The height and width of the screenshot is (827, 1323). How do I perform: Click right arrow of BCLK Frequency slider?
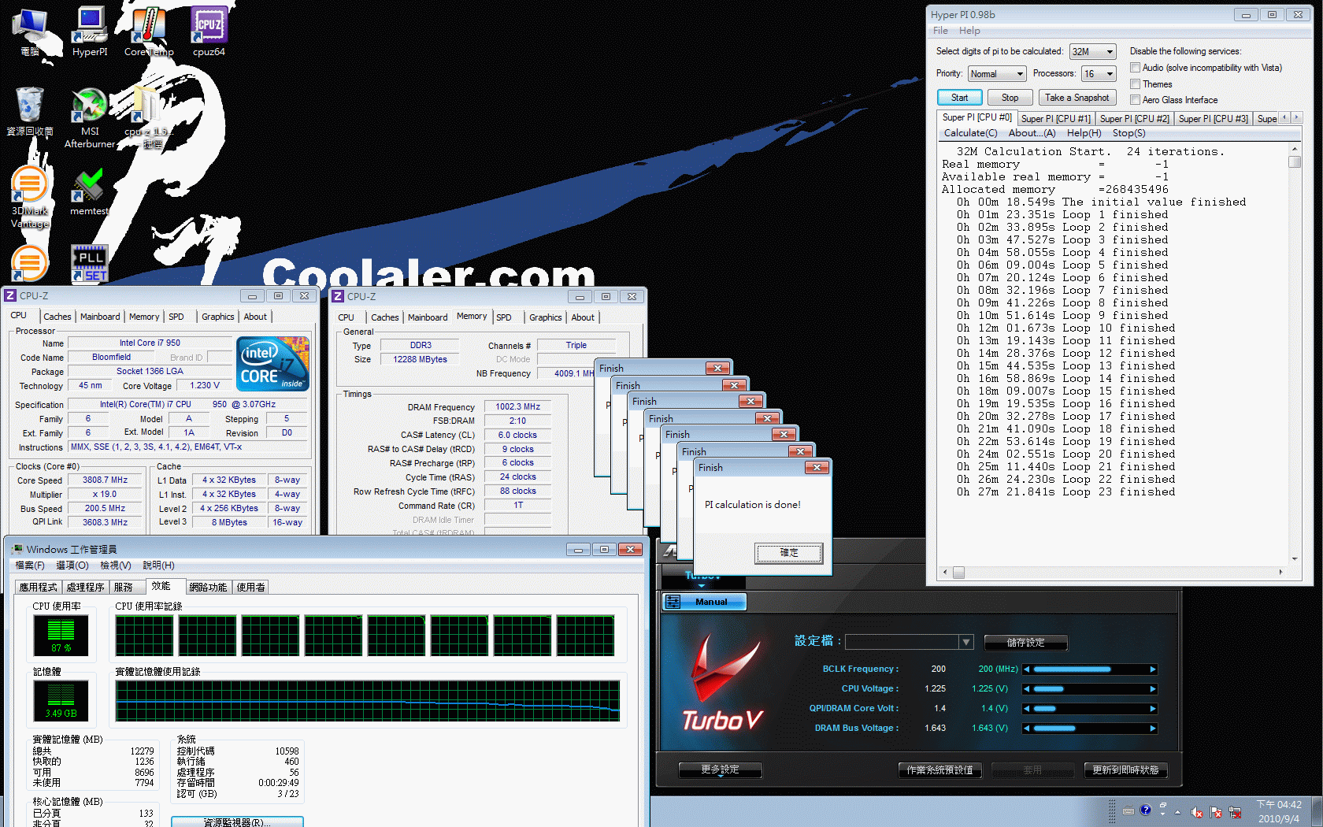point(1153,669)
